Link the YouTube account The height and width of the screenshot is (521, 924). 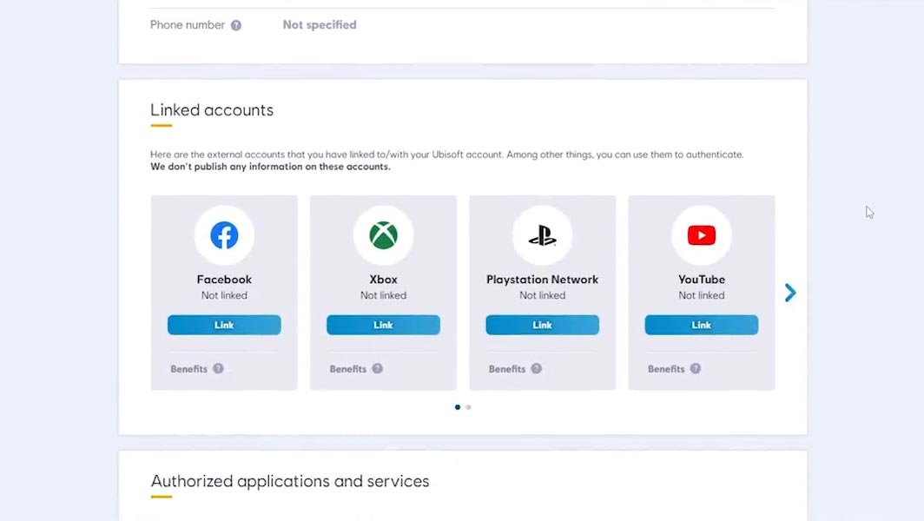[702, 325]
